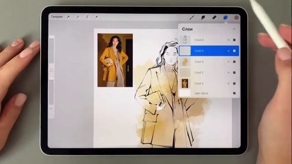This screenshot has width=292, height=164.
Task: Select name of the watercolor wash layer
Action: coord(199,62)
